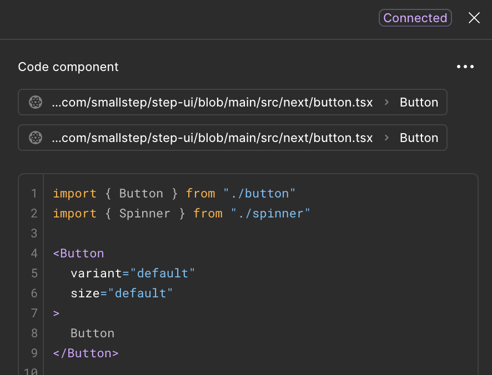
Task: Click the chevron in second link row
Action: point(386,138)
